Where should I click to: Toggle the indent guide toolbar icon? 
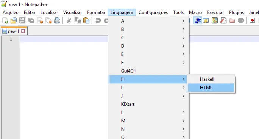pyautogui.click(x=198, y=20)
